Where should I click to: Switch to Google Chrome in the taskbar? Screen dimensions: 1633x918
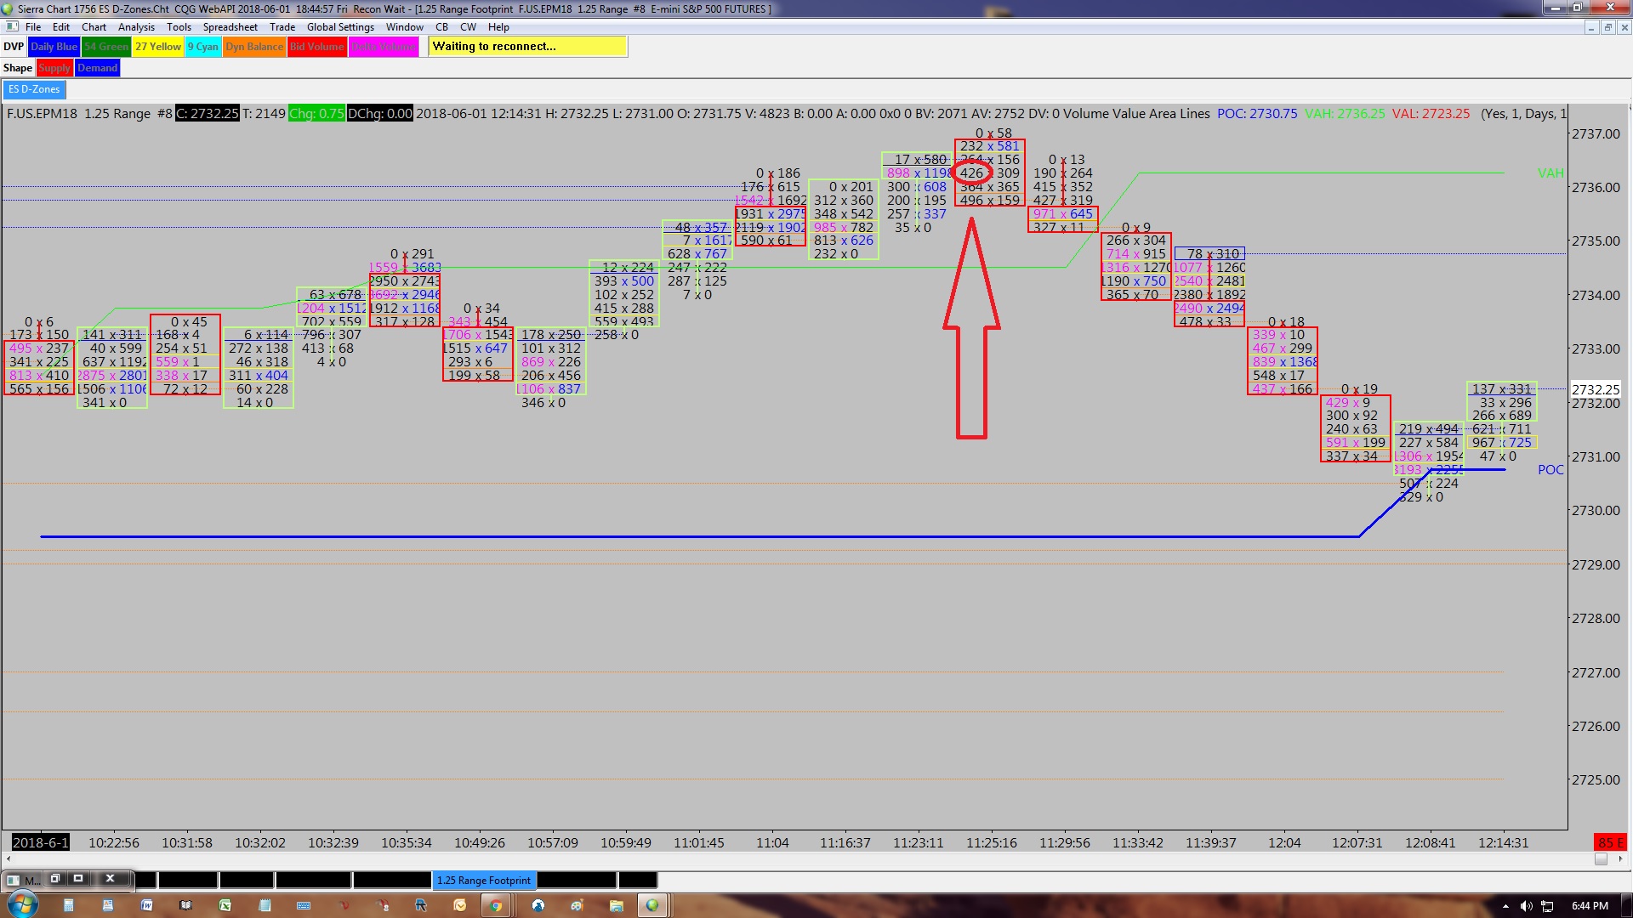click(496, 905)
